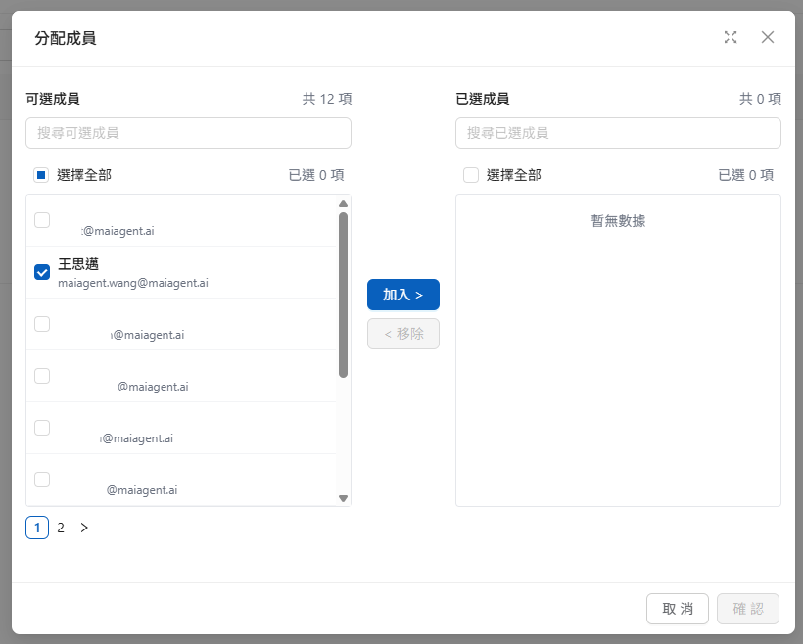Click the 取消 button
This screenshot has width=803, height=644.
coord(678,609)
